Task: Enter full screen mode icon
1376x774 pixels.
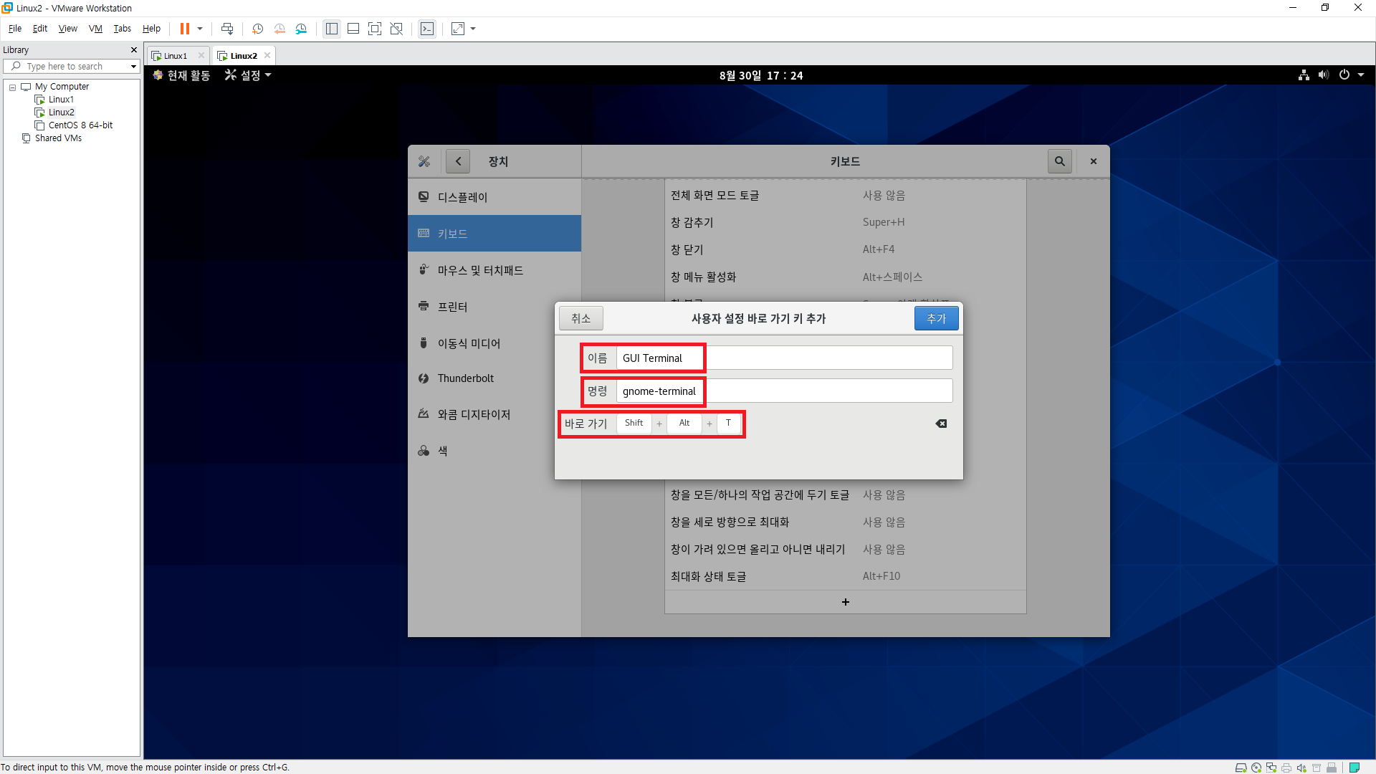Action: [375, 29]
